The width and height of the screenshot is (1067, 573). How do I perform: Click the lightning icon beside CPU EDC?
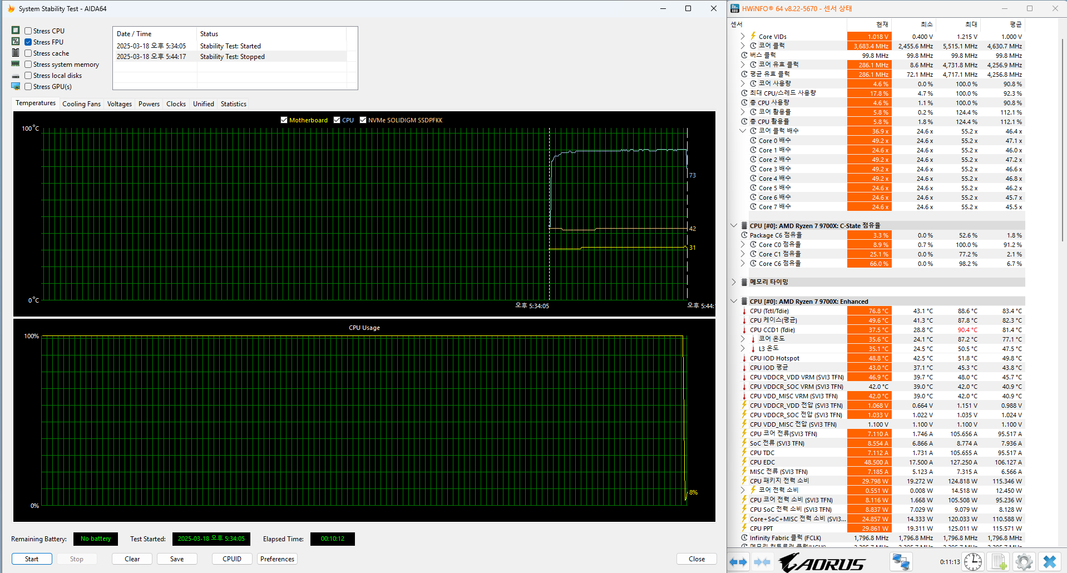744,462
